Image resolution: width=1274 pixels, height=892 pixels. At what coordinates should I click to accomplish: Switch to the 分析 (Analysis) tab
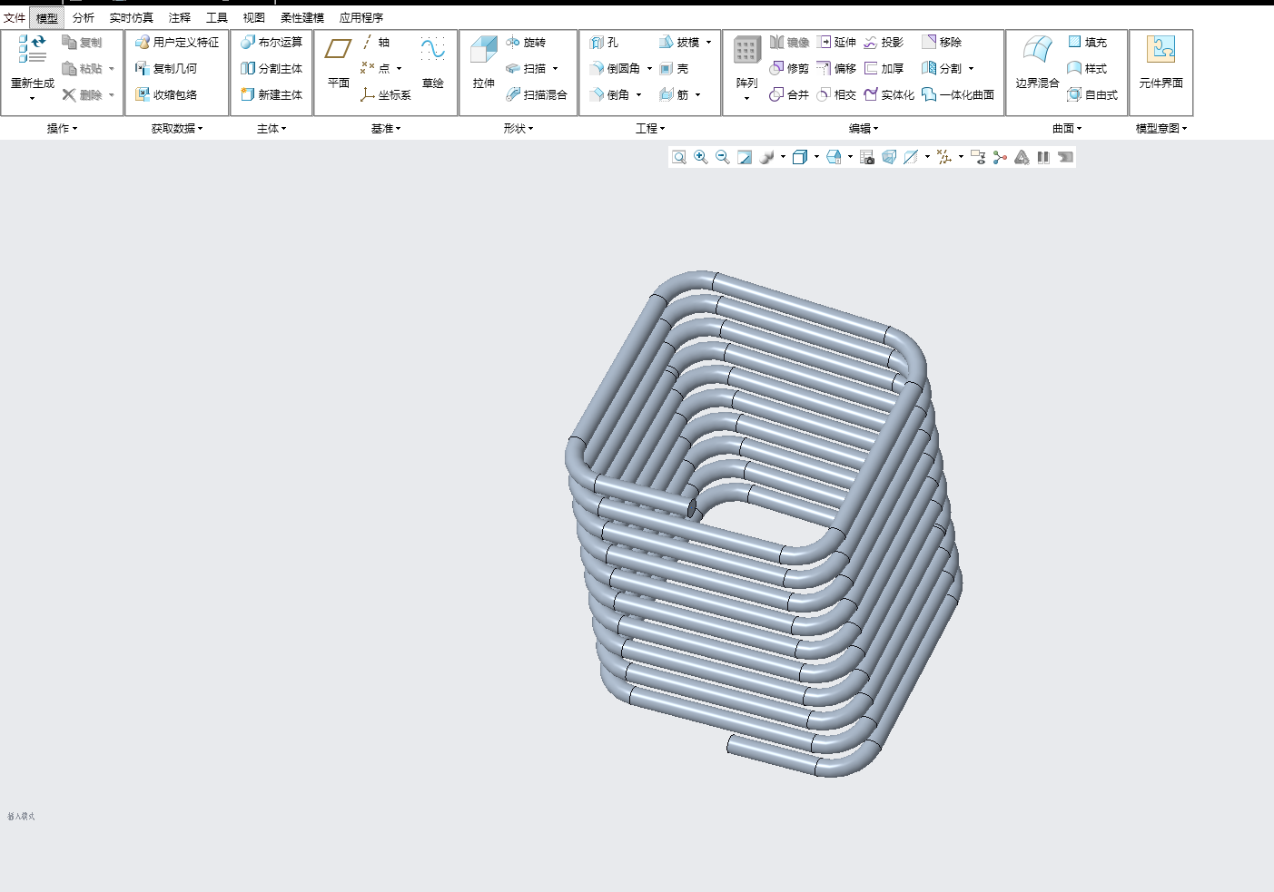[x=83, y=17]
